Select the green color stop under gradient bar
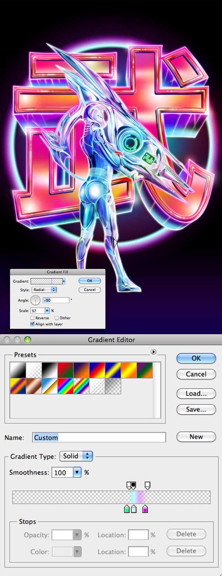The height and width of the screenshot is (576, 222). (x=127, y=509)
